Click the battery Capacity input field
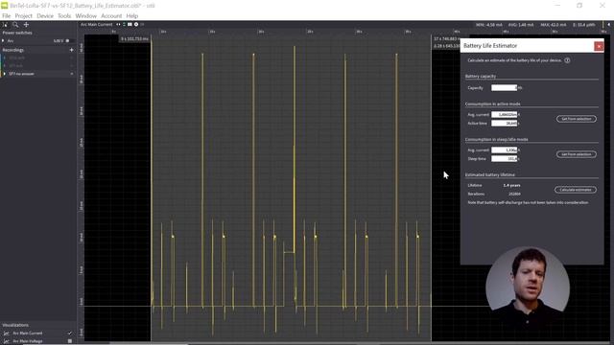Viewport: 614px width, 345px height. (505, 87)
